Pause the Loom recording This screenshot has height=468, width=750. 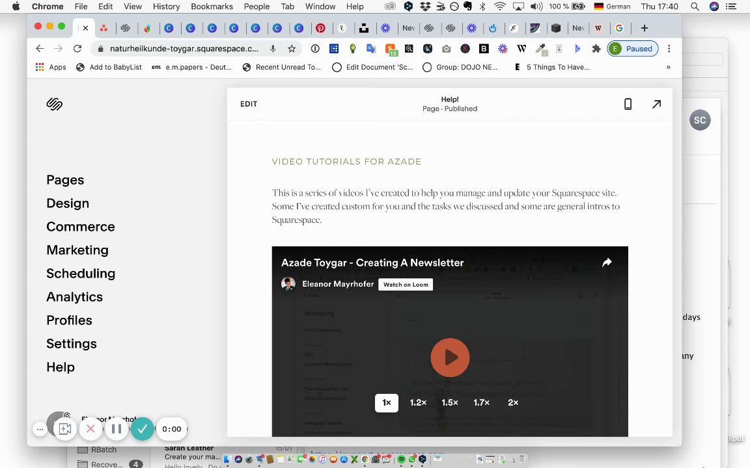coord(117,429)
